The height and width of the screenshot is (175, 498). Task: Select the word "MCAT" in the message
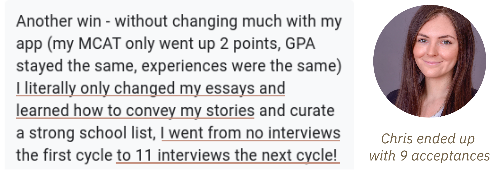[x=100, y=44]
